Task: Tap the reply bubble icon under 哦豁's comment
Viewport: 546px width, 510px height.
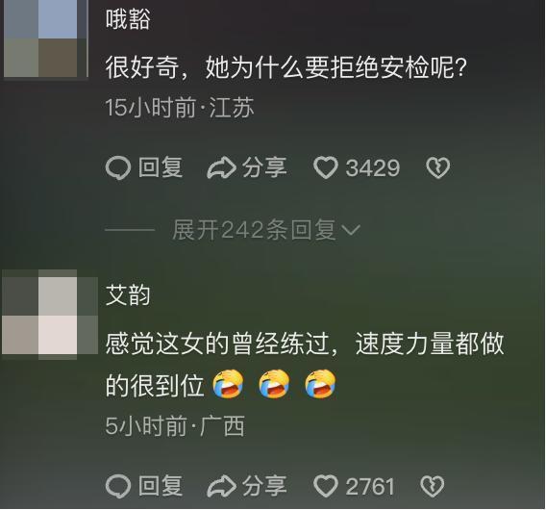Action: point(118,168)
